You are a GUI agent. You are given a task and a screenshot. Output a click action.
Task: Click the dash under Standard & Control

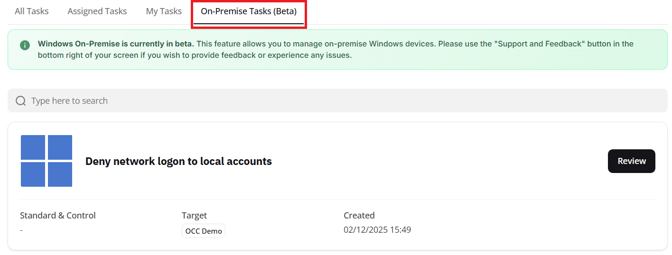pyautogui.click(x=21, y=230)
